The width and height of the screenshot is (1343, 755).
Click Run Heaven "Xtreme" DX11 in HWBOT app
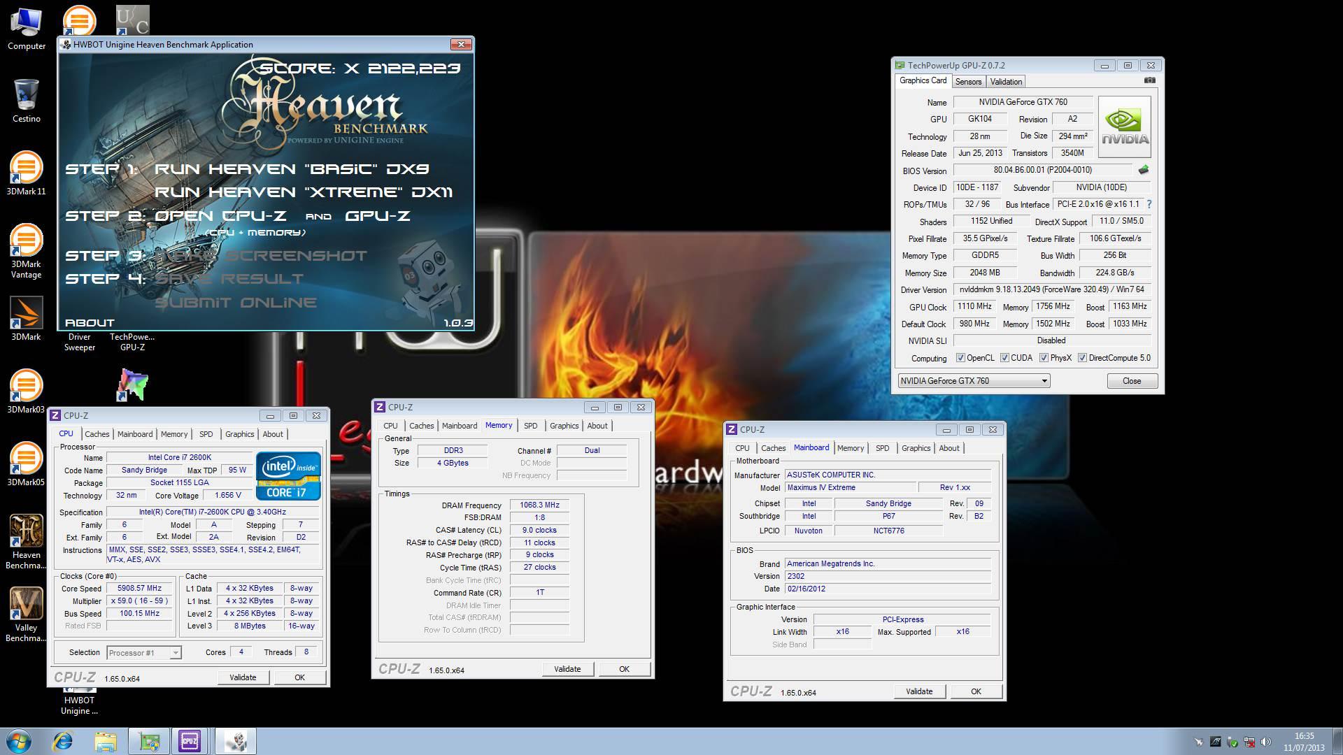304,192
